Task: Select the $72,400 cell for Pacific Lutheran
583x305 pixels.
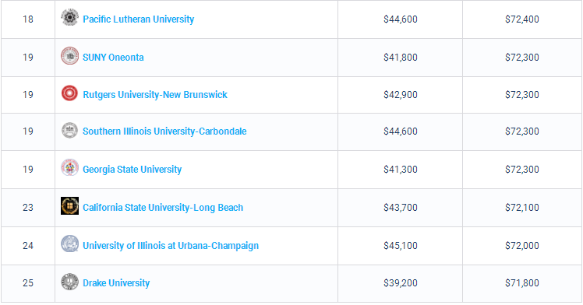Action: [522, 19]
